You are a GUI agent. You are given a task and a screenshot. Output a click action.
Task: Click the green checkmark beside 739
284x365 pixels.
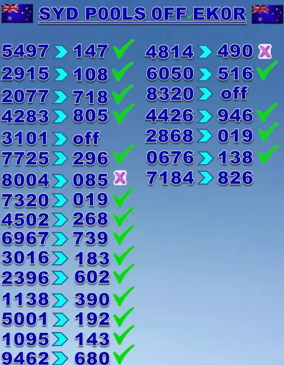pyautogui.click(x=124, y=235)
